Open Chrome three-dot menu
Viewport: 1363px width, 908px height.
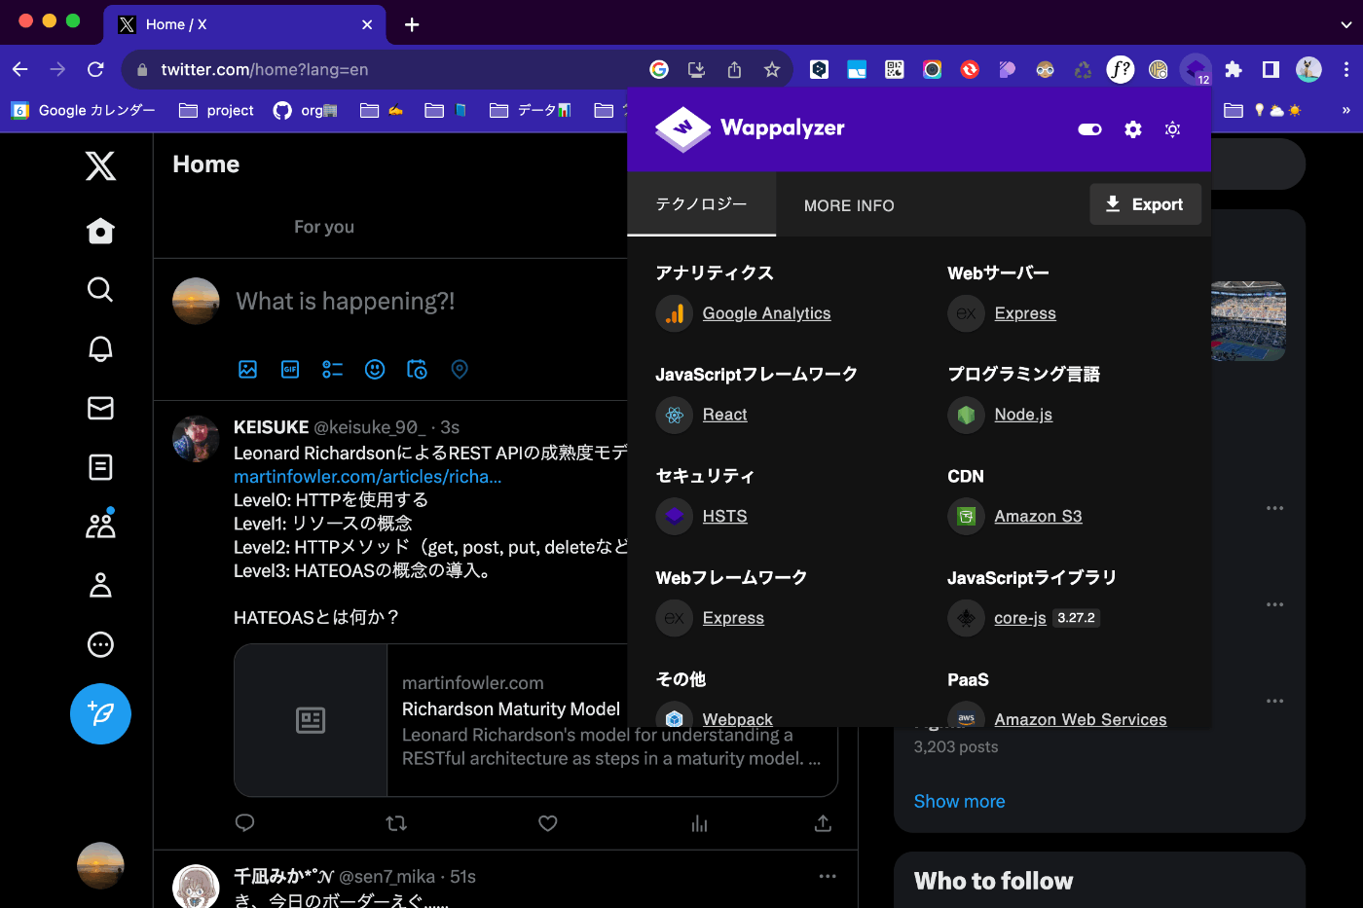click(1346, 69)
